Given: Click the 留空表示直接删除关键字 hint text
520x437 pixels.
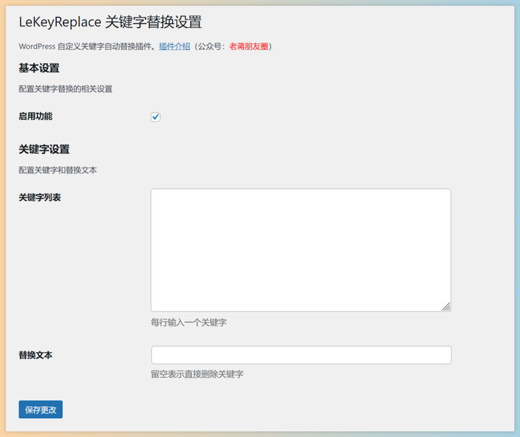Looking at the screenshot, I should point(197,375).
